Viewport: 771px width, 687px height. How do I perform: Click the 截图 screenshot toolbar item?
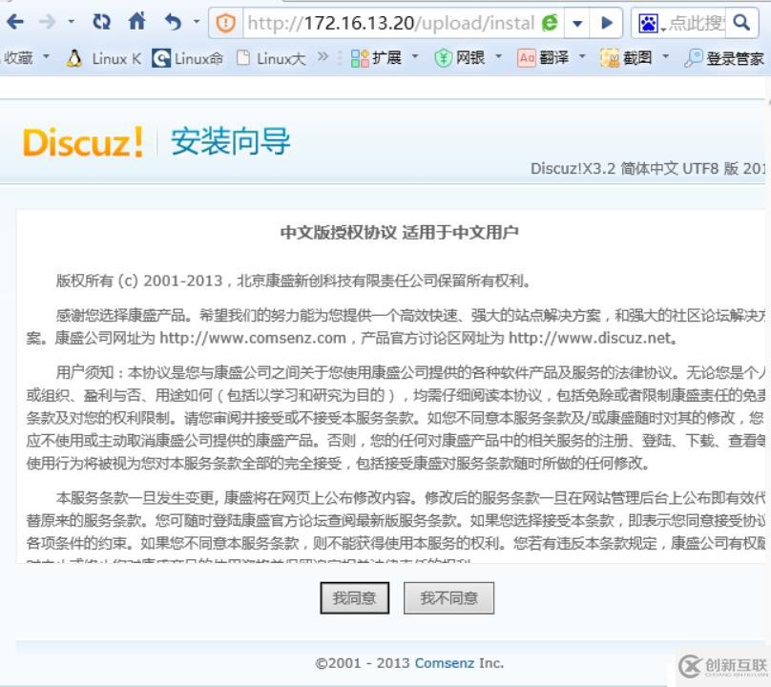(626, 58)
